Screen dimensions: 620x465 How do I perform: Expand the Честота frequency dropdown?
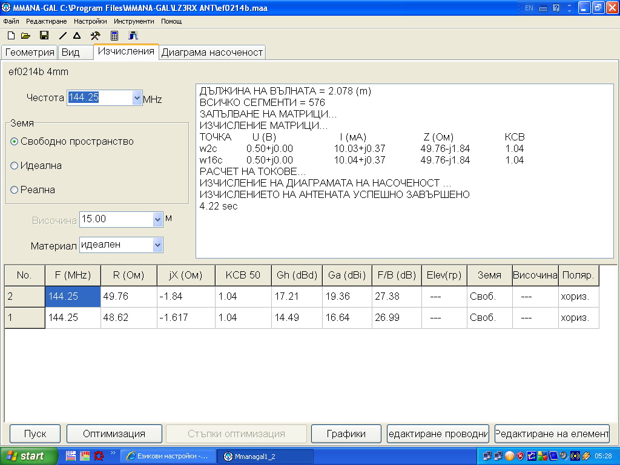[x=136, y=98]
